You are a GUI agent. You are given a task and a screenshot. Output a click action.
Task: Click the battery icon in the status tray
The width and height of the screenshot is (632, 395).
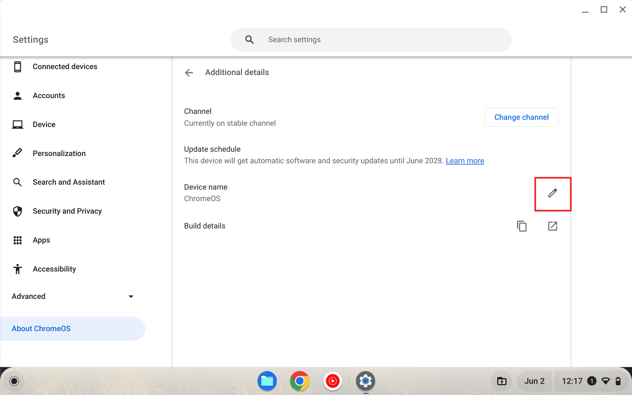point(618,381)
